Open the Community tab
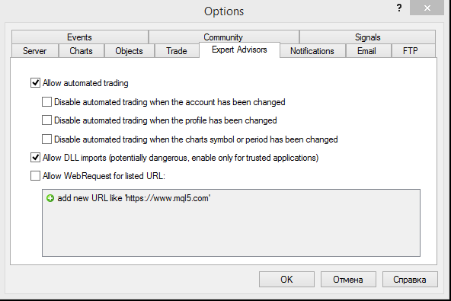Image resolution: width=451 pixels, height=301 pixels. coord(223,37)
